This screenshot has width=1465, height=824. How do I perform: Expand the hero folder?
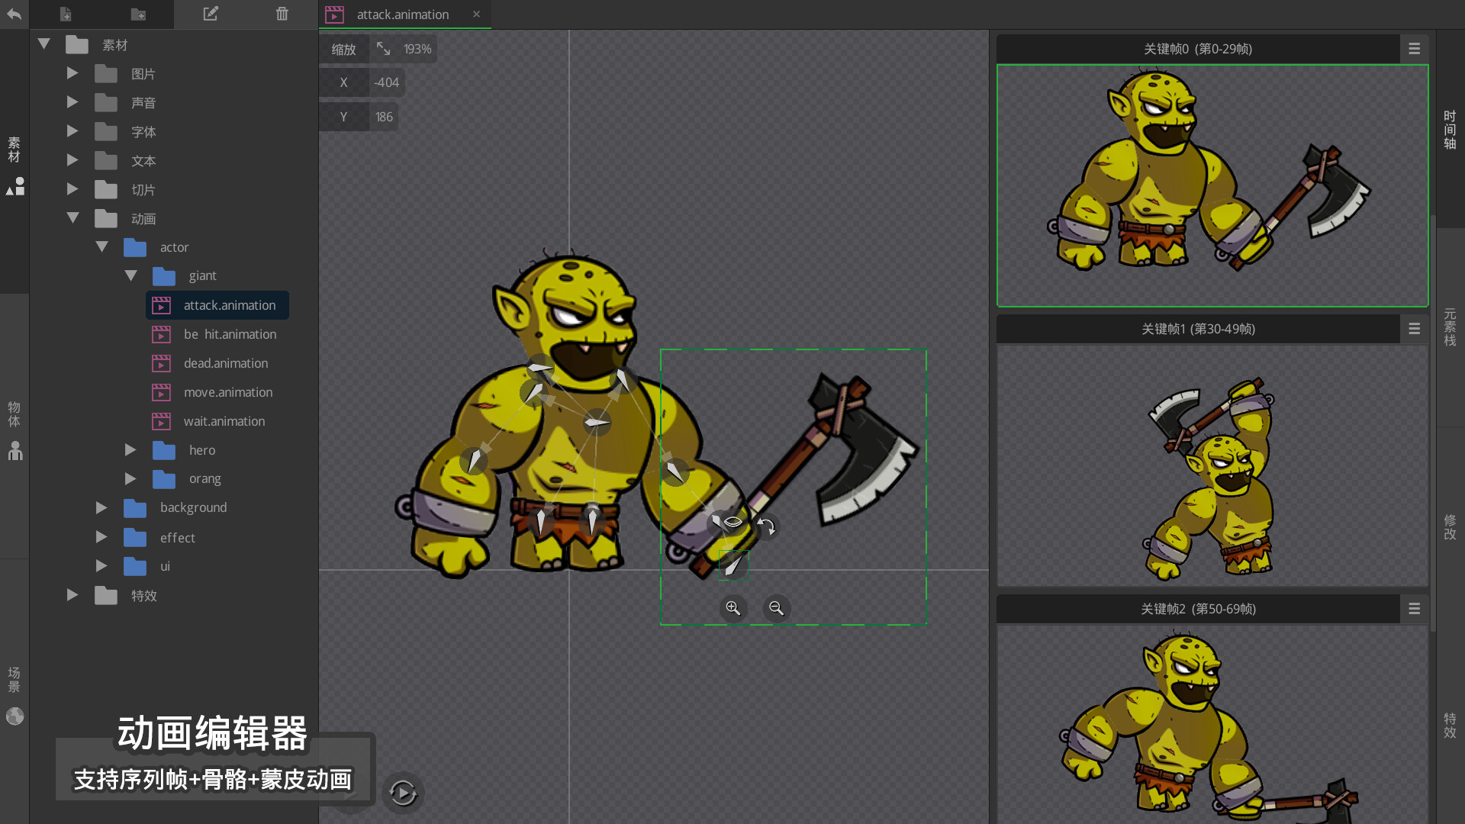(130, 450)
